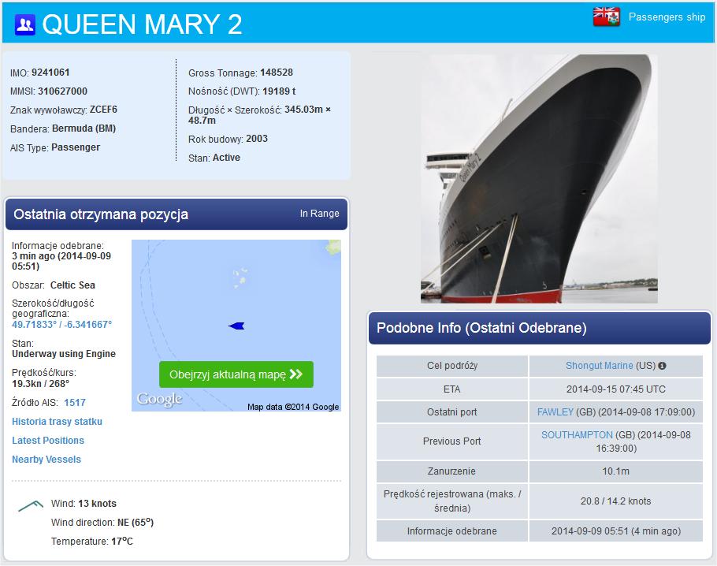This screenshot has width=717, height=566.
Task: Open the SOUTHAMPTON port link
Action: pyautogui.click(x=577, y=434)
